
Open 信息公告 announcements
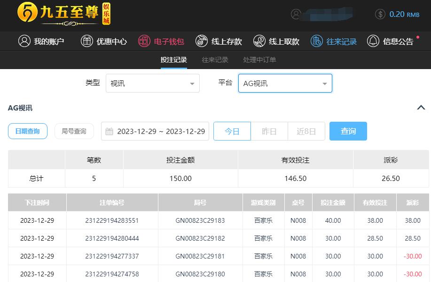tap(390, 41)
